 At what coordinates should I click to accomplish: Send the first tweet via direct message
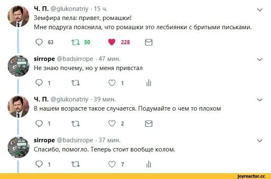pos(148,42)
